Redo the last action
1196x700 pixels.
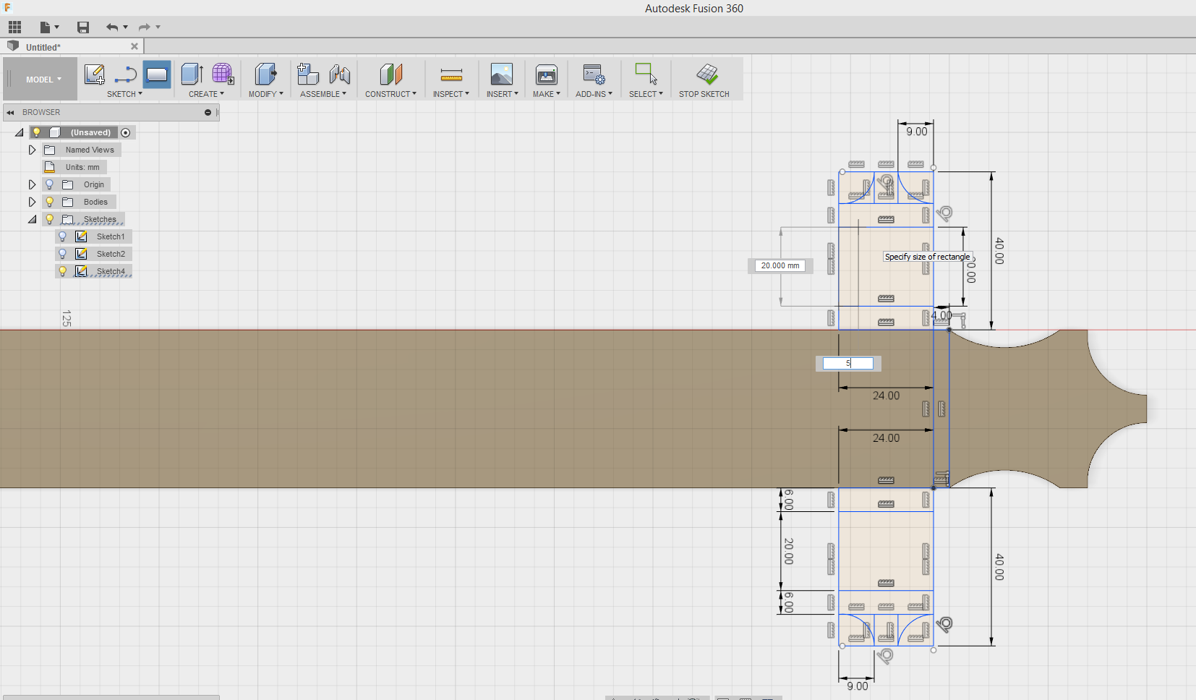(145, 27)
